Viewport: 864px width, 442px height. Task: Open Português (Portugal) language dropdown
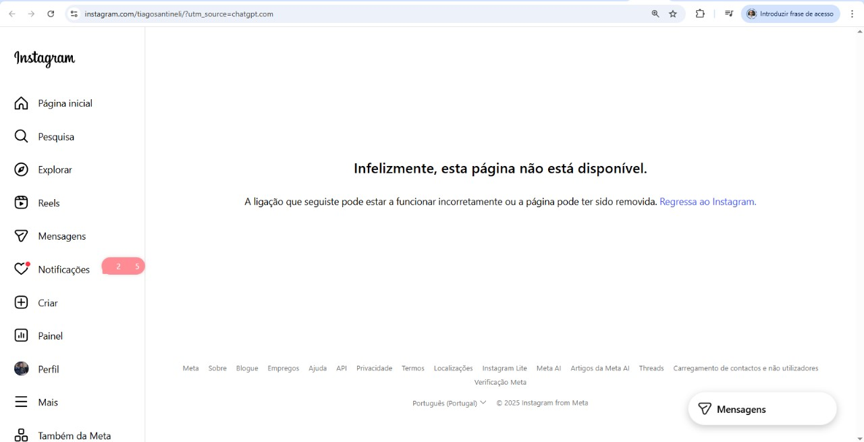[449, 403]
